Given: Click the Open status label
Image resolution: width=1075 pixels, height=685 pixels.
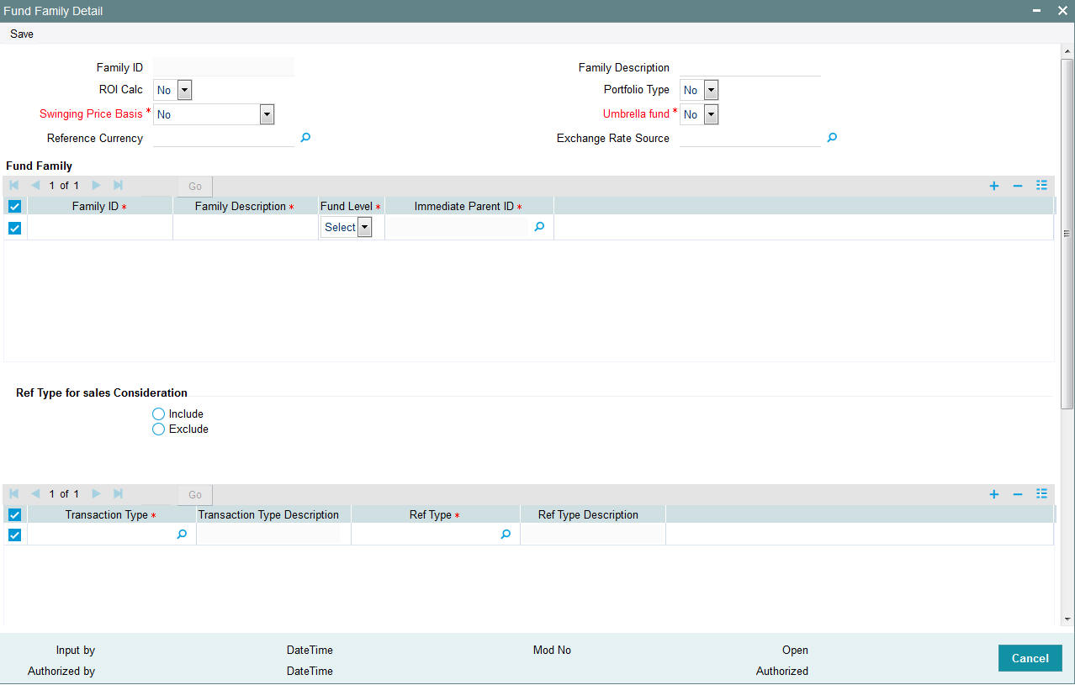Looking at the screenshot, I should 795,650.
